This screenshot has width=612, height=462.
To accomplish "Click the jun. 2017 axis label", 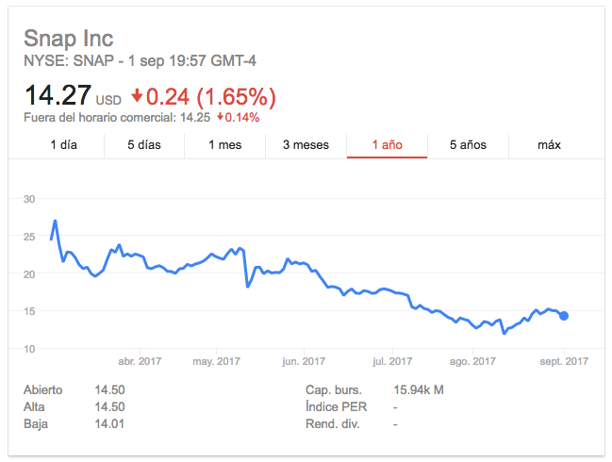I will pyautogui.click(x=304, y=360).
